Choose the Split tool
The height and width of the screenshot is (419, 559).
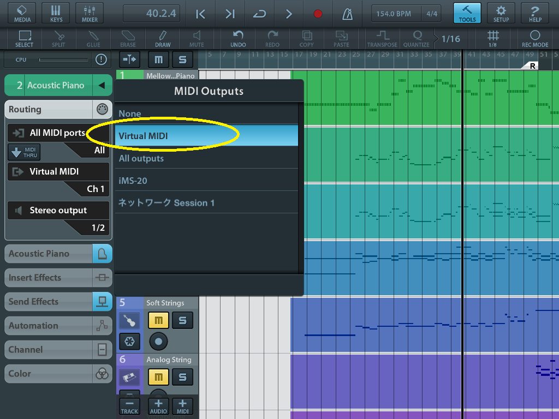58,39
